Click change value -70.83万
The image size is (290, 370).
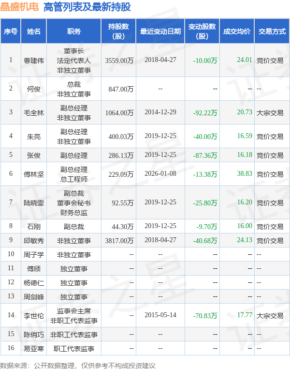205,316
